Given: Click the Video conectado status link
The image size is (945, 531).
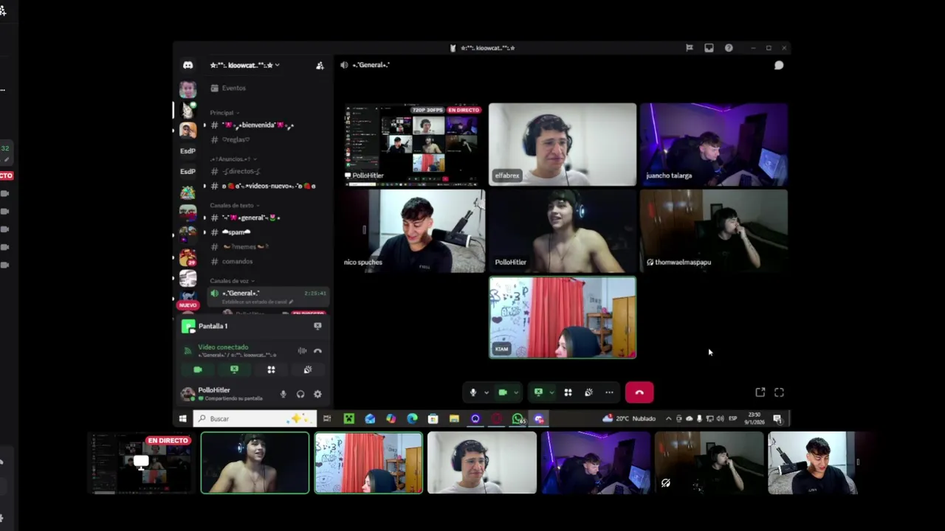Looking at the screenshot, I should (x=223, y=347).
